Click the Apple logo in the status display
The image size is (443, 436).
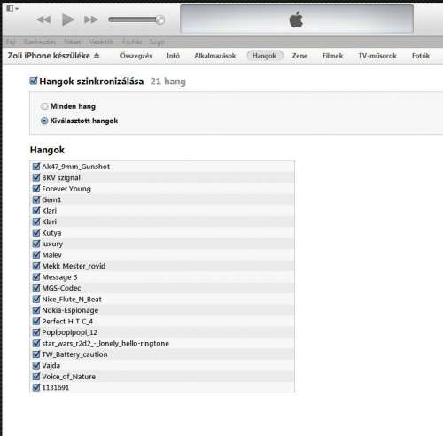point(296,19)
